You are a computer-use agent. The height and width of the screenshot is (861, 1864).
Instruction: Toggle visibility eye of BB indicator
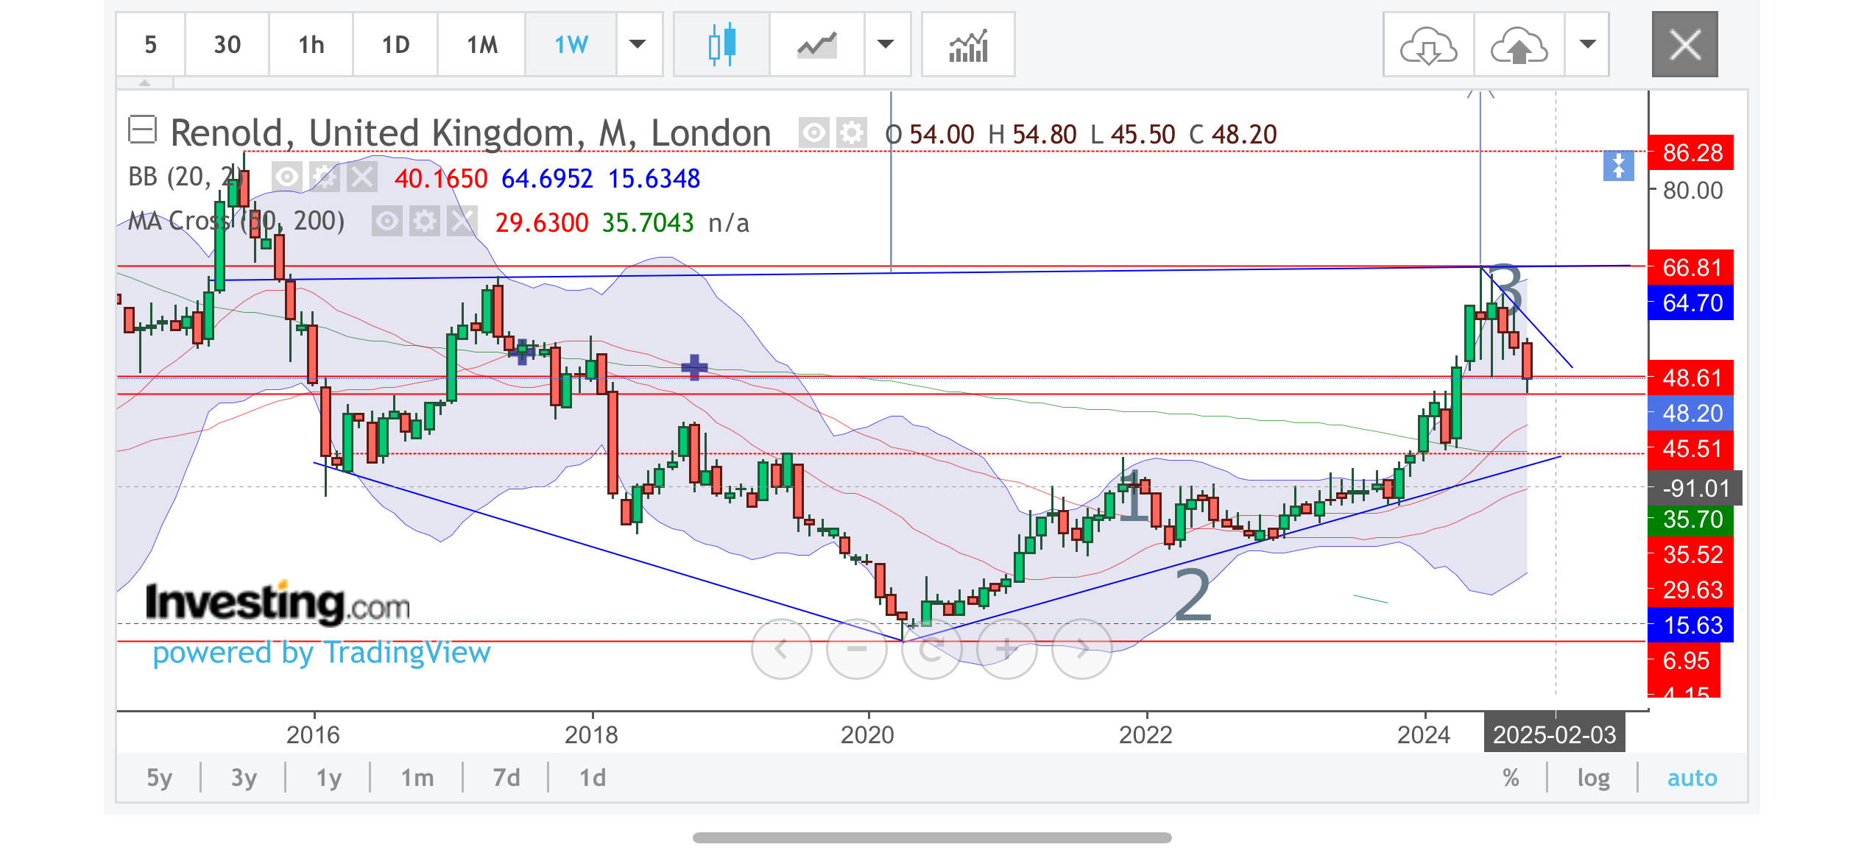point(287,177)
